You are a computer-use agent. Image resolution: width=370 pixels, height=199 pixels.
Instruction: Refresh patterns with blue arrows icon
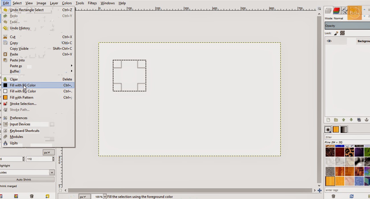[351, 196]
